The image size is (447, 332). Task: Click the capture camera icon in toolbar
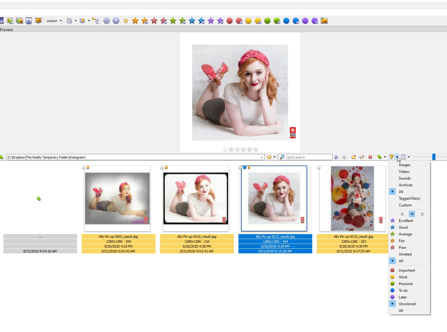click(29, 21)
